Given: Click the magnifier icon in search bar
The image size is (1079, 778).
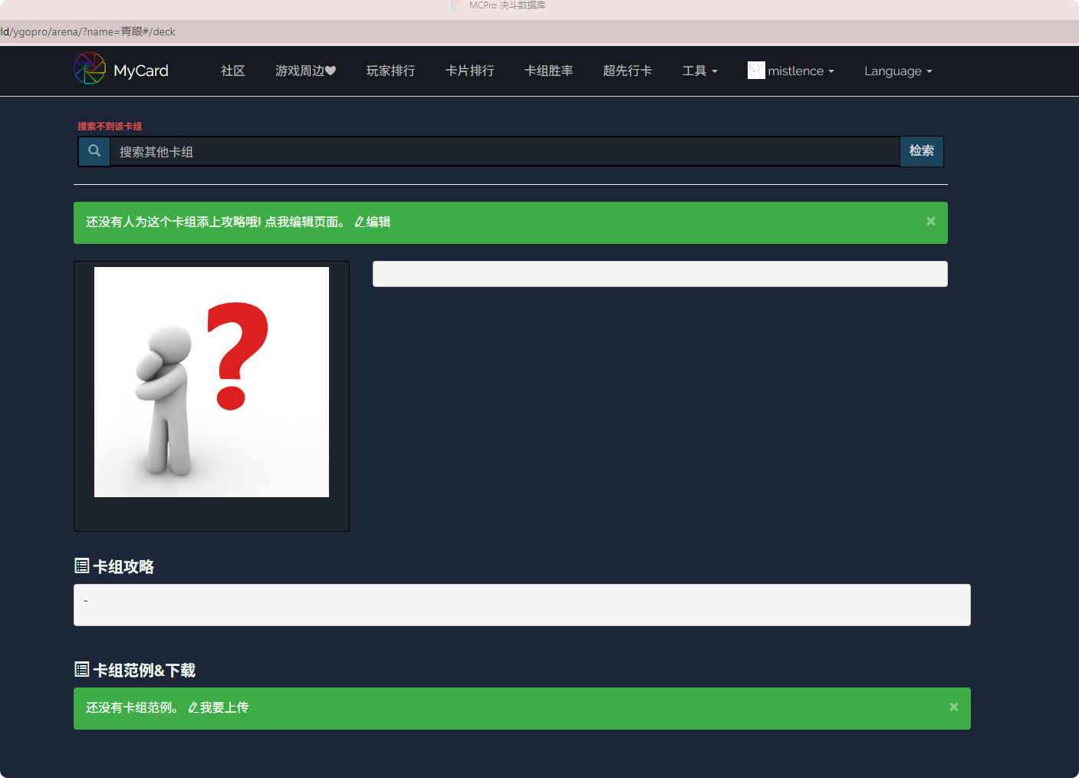Looking at the screenshot, I should pos(94,151).
